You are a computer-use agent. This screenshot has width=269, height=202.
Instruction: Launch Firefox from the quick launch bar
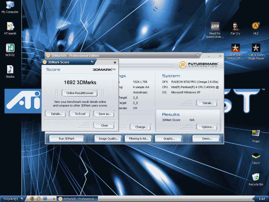(32, 199)
